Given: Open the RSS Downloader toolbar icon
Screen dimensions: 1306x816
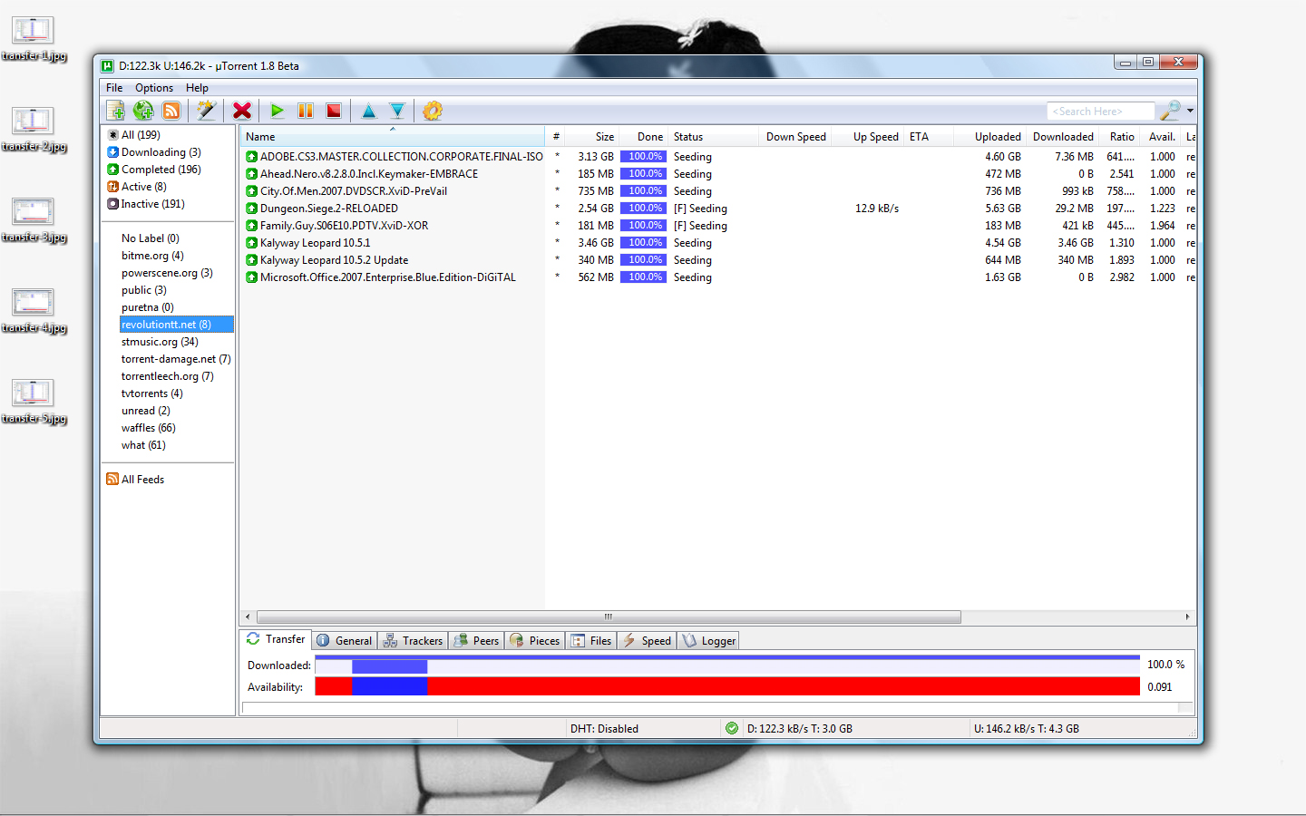Looking at the screenshot, I should pos(171,111).
